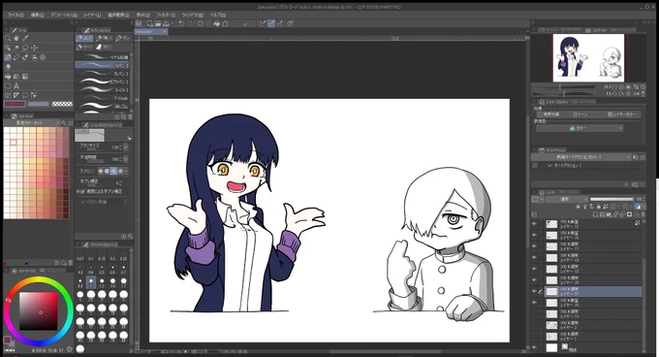Select the Fill bucket tool in tool palette

click(8, 76)
